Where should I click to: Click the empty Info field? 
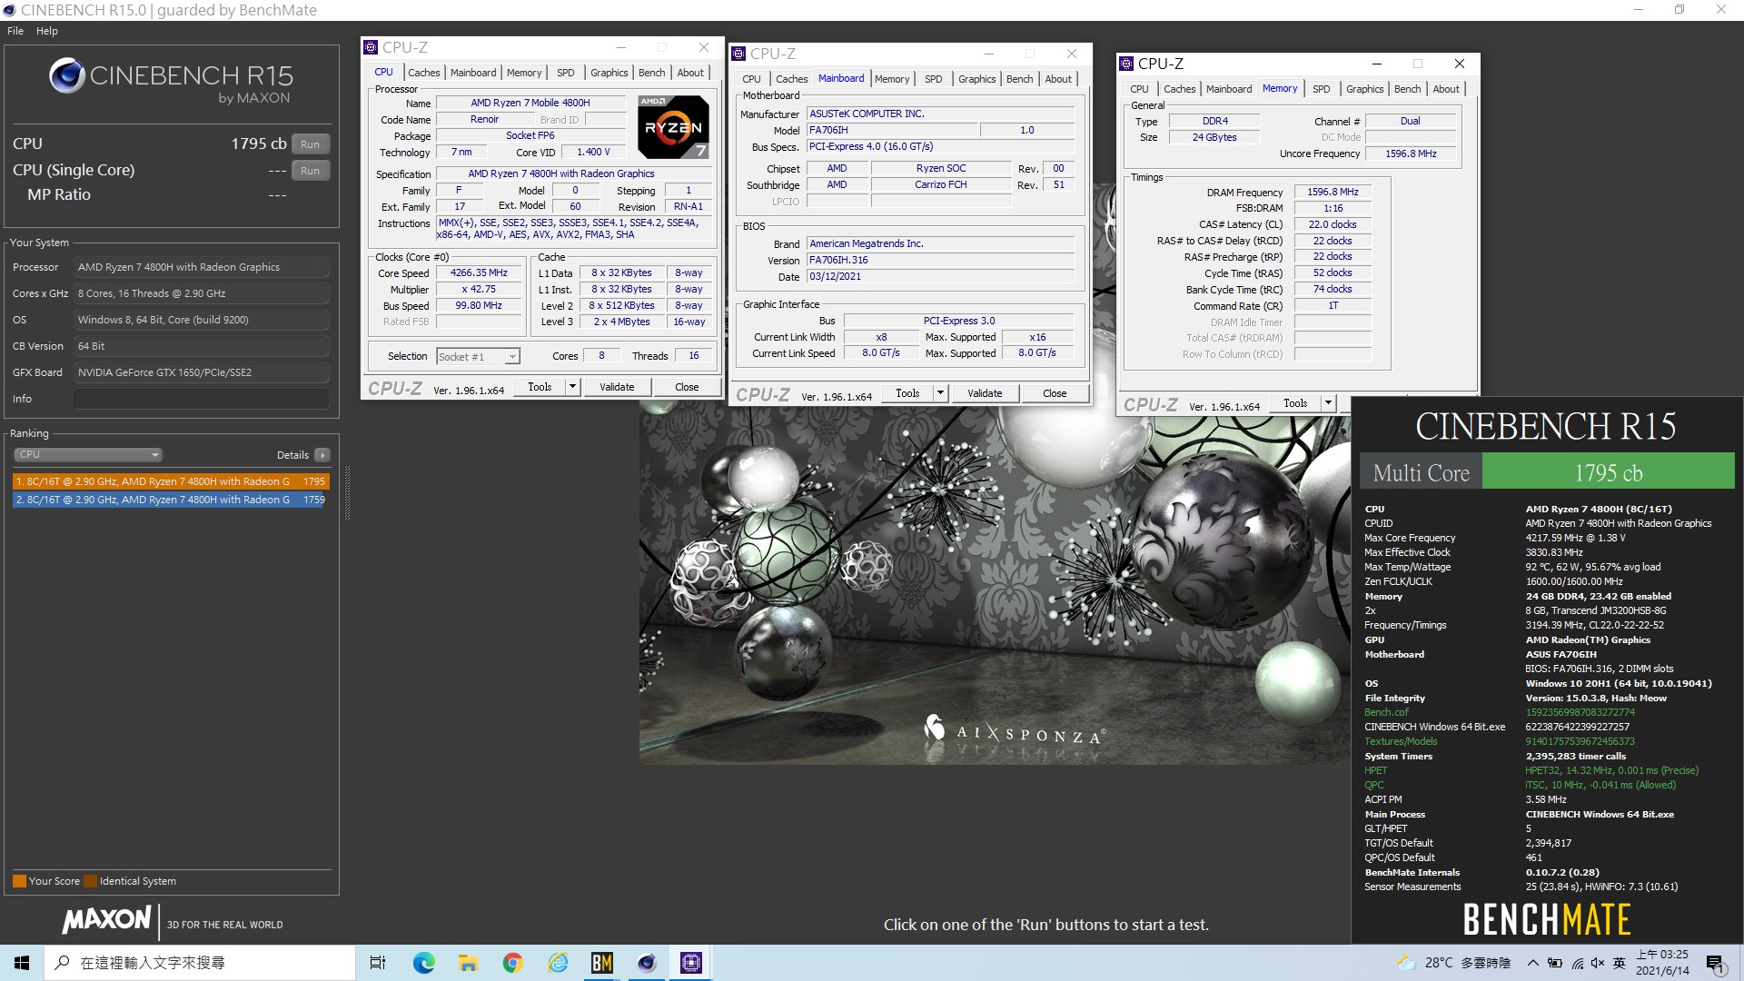click(x=201, y=399)
